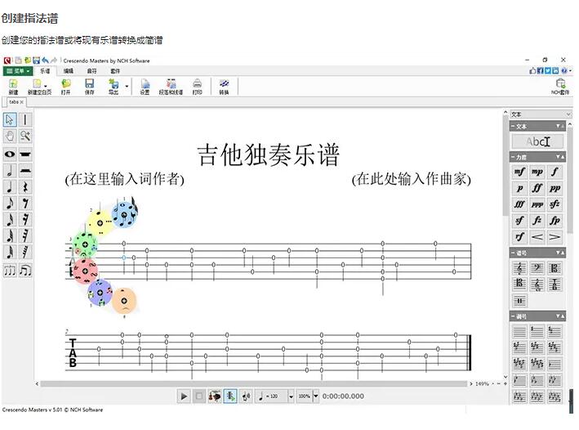Start playback with the Play button

[184, 396]
